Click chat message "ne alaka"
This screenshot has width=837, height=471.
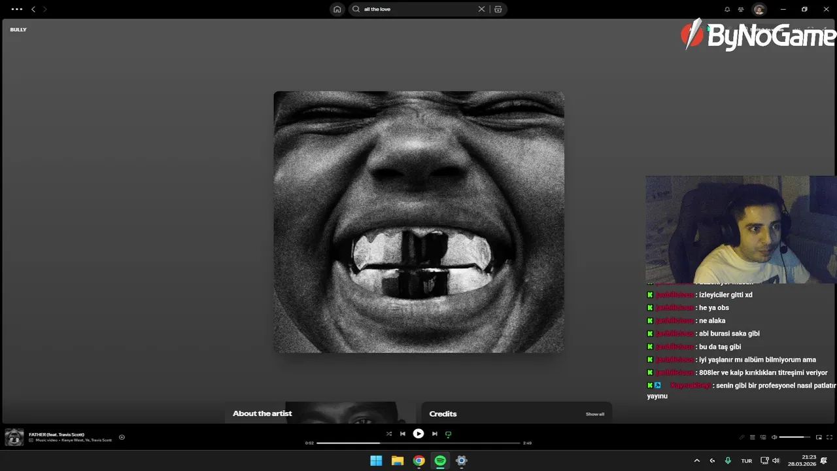tap(712, 321)
